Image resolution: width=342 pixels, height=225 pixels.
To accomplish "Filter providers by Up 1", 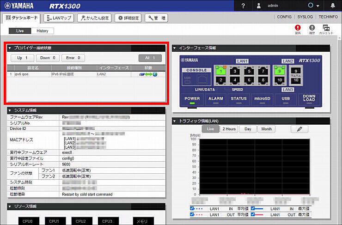I will 22,58.
